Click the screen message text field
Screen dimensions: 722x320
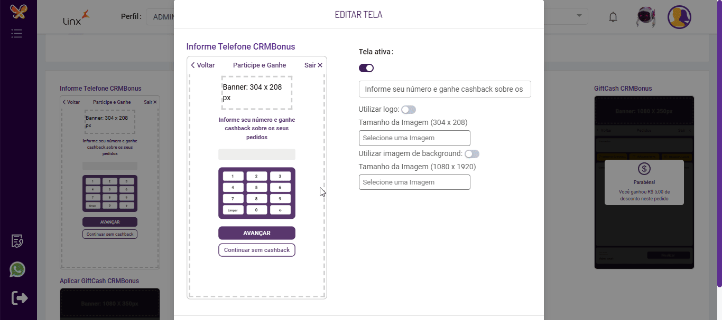point(445,89)
